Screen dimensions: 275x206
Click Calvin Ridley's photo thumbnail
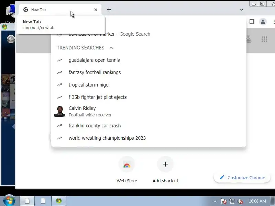tap(59, 111)
